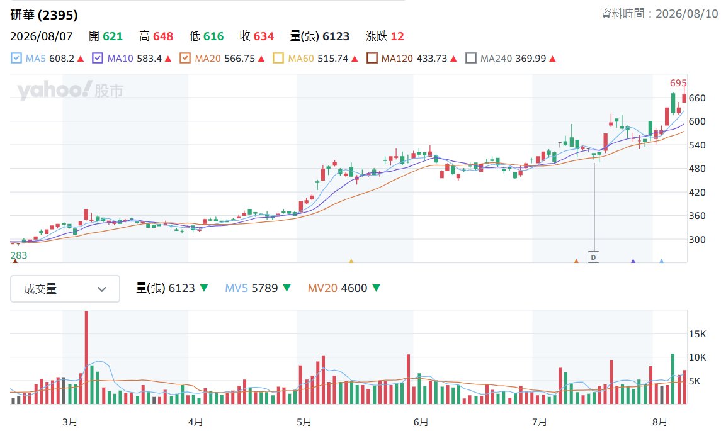Click the dark red triangle marker below 283
The width and height of the screenshot is (721, 431).
pyautogui.click(x=15, y=261)
